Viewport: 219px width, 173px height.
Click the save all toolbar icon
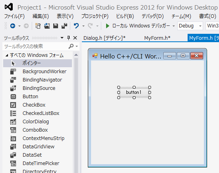(64, 26)
